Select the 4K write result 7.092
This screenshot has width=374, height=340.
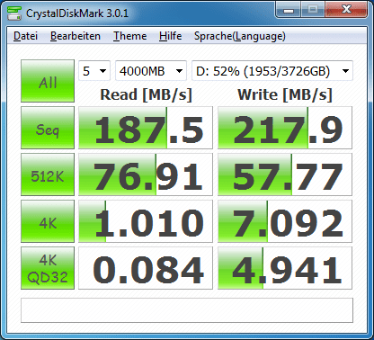285,221
